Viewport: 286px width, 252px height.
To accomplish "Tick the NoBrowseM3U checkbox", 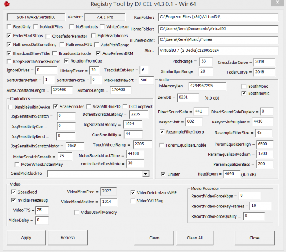I will point(62,45).
